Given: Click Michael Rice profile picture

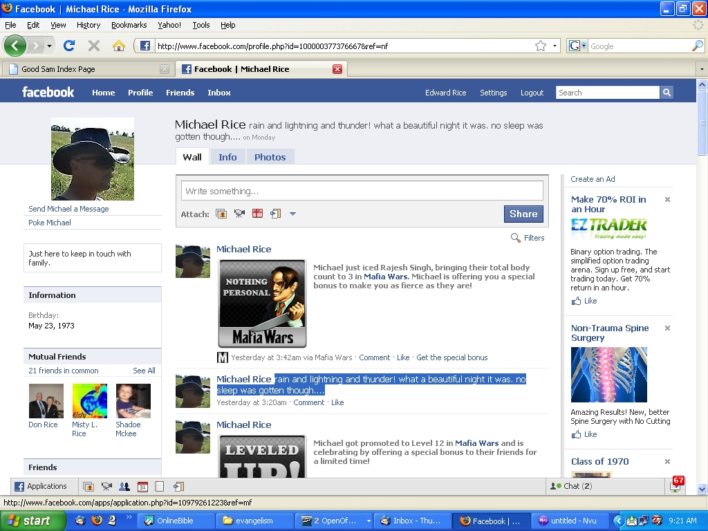Looking at the screenshot, I should tap(93, 159).
